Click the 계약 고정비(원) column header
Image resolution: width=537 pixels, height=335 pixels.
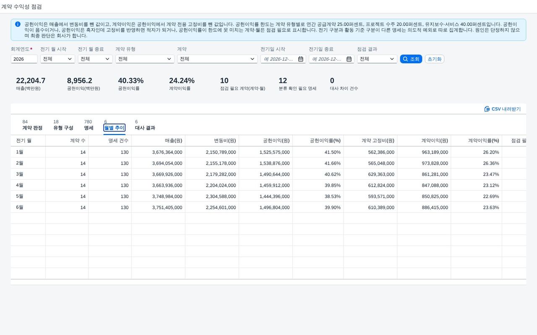(370, 141)
